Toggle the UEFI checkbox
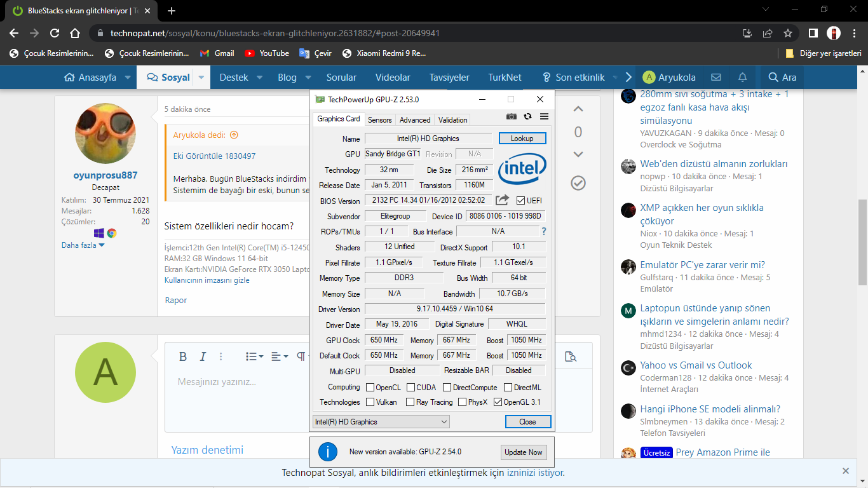Image resolution: width=868 pixels, height=488 pixels. (520, 201)
